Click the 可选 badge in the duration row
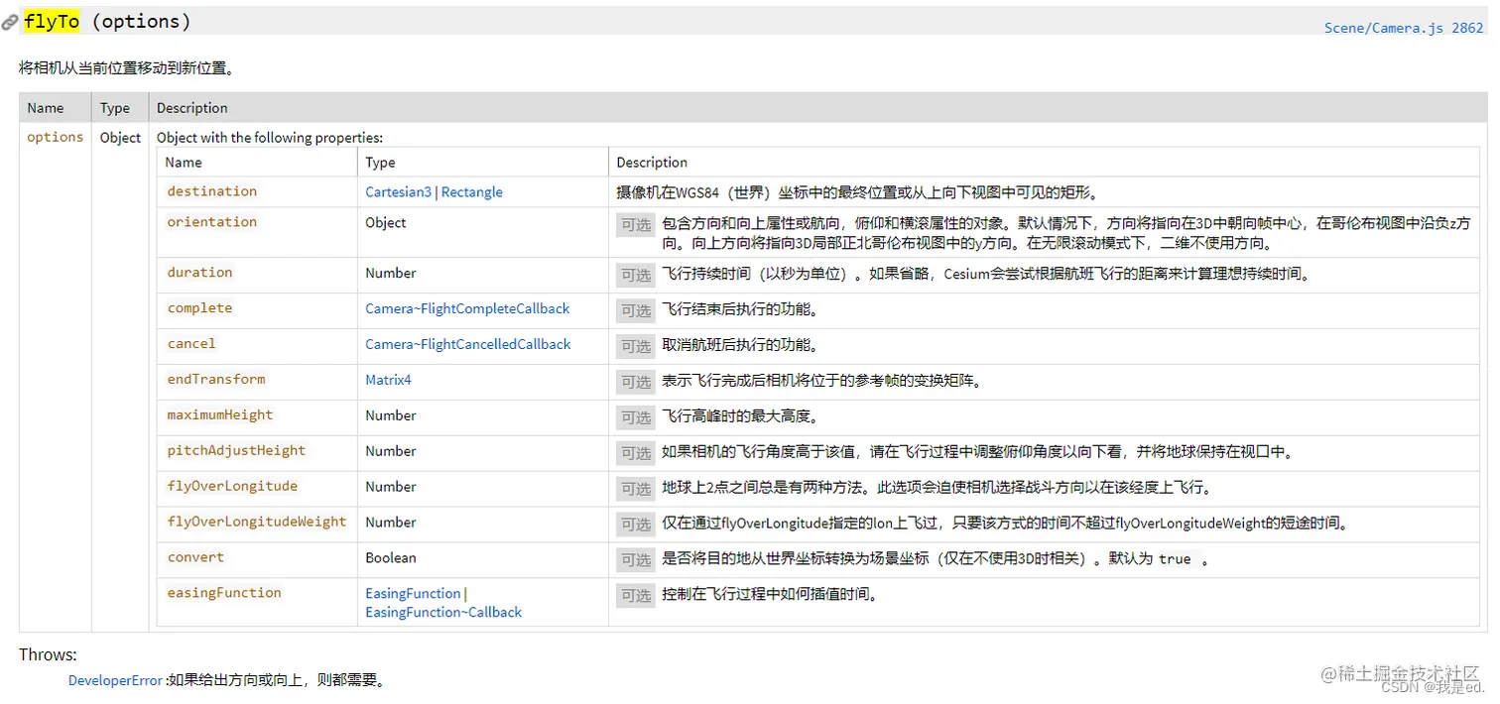The height and width of the screenshot is (704, 1500). pyautogui.click(x=636, y=275)
